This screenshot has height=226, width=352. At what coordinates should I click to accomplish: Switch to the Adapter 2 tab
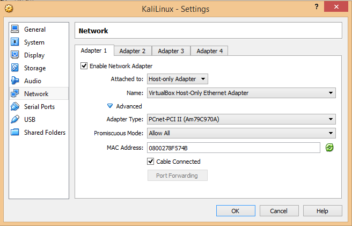[133, 51]
